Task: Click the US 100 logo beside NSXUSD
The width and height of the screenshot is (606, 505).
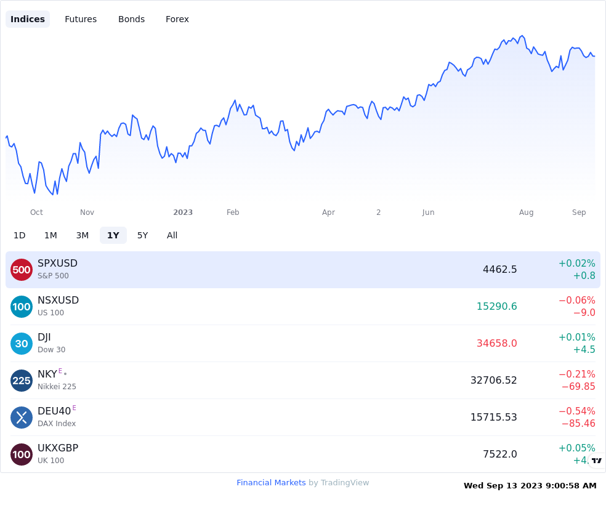Action: pos(22,307)
